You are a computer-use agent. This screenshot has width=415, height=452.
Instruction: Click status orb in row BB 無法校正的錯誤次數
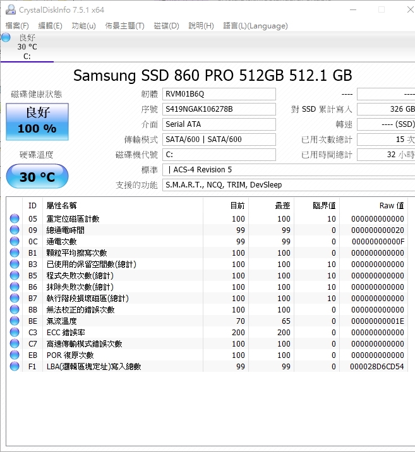point(15,309)
